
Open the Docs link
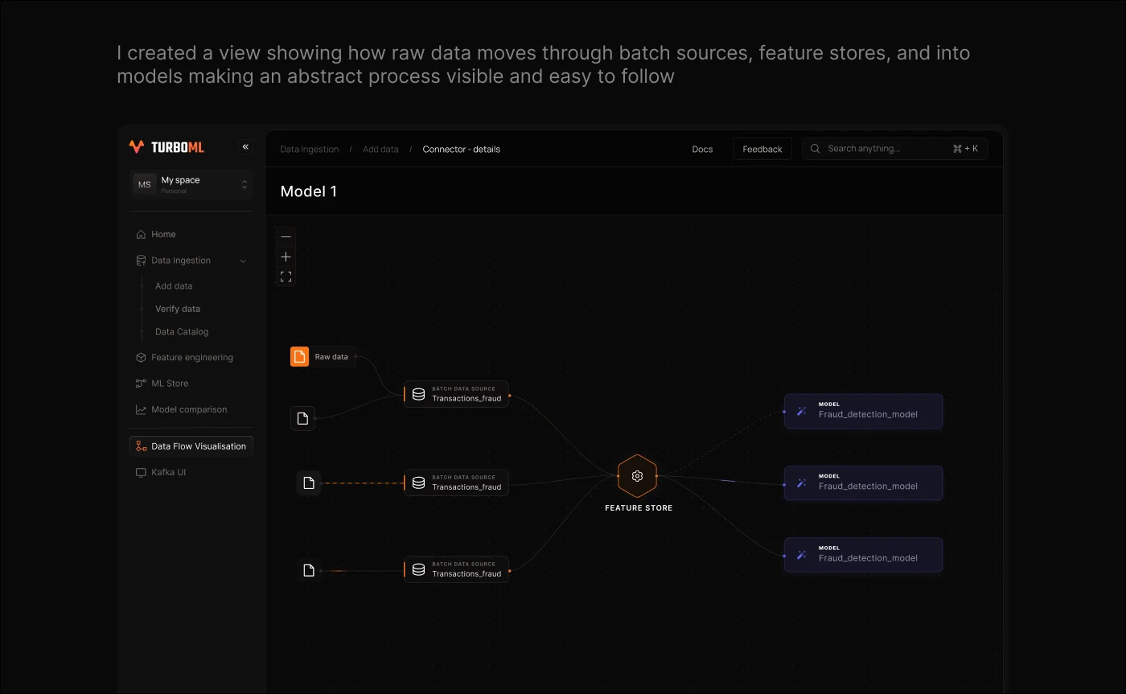[702, 150]
